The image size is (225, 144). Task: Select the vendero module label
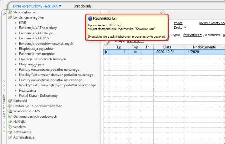pos(19,127)
